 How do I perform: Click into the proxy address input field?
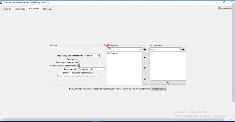click(77, 76)
